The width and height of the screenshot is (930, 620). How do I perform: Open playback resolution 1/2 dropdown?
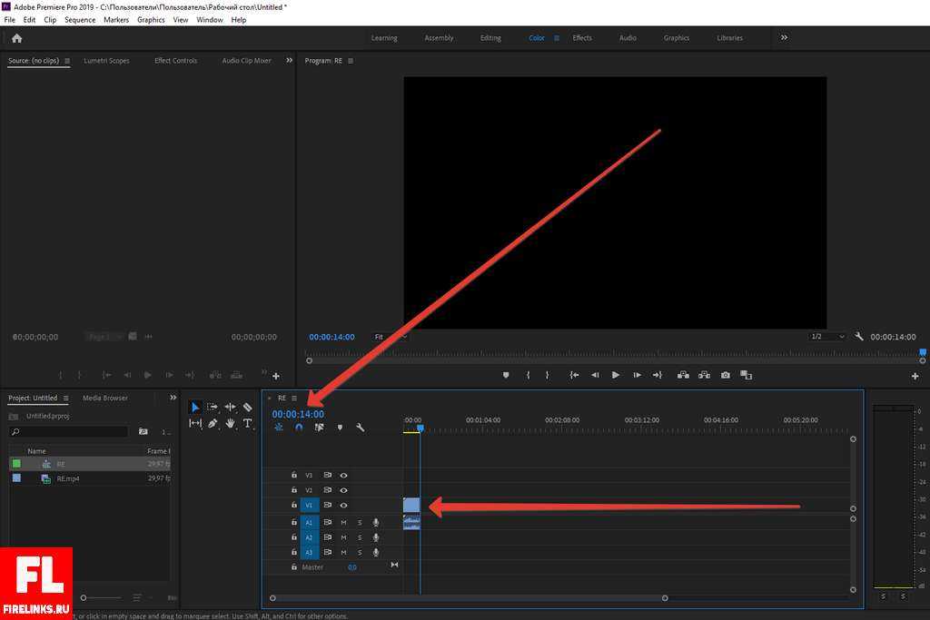(826, 337)
